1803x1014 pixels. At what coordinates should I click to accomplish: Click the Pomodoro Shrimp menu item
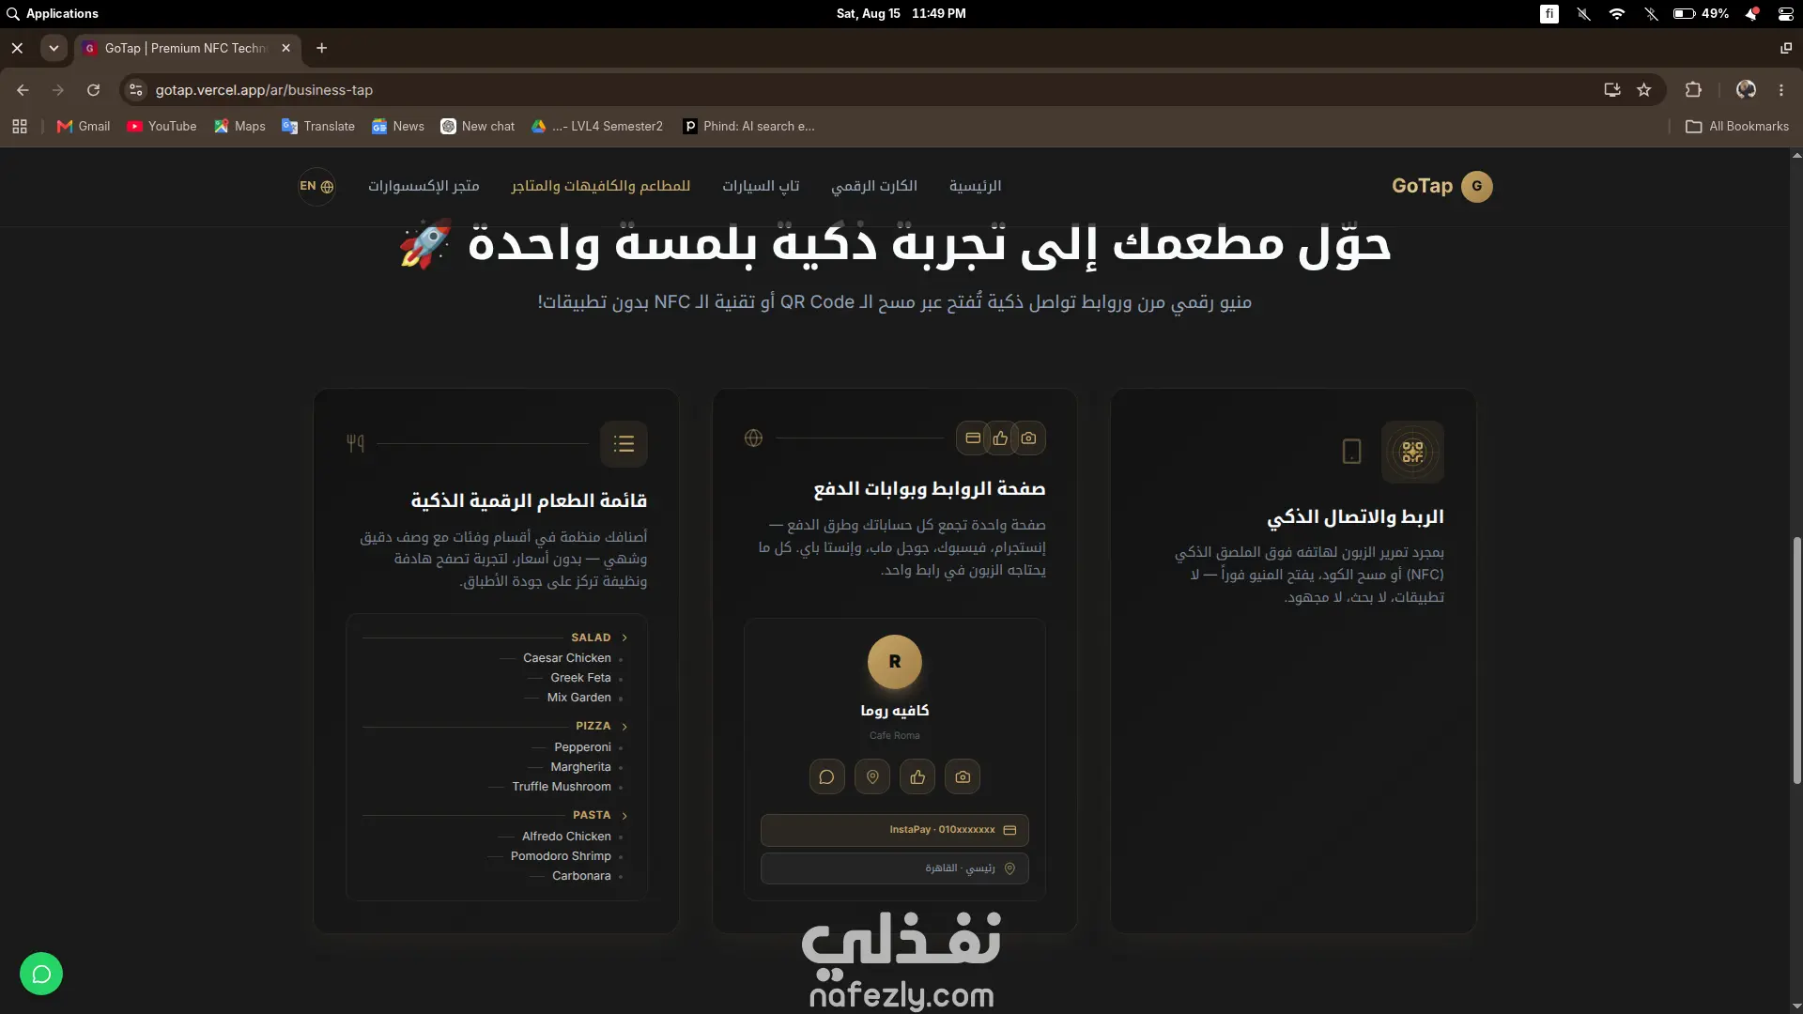coord(561,856)
